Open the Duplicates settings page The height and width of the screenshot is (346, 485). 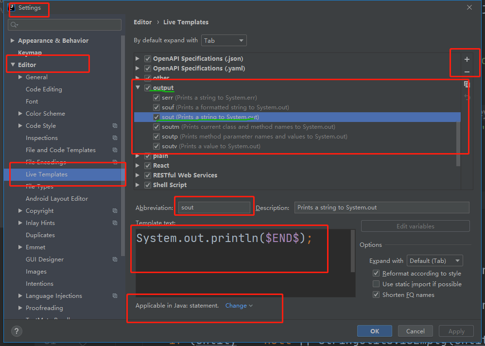click(x=40, y=235)
